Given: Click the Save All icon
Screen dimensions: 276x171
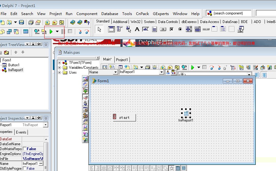Looking at the screenshot, I should coord(31,22).
